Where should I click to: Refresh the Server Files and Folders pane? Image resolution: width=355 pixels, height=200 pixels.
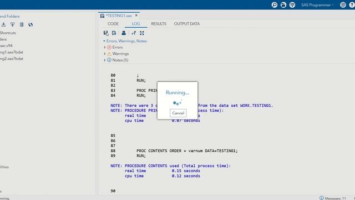tap(31, 24)
